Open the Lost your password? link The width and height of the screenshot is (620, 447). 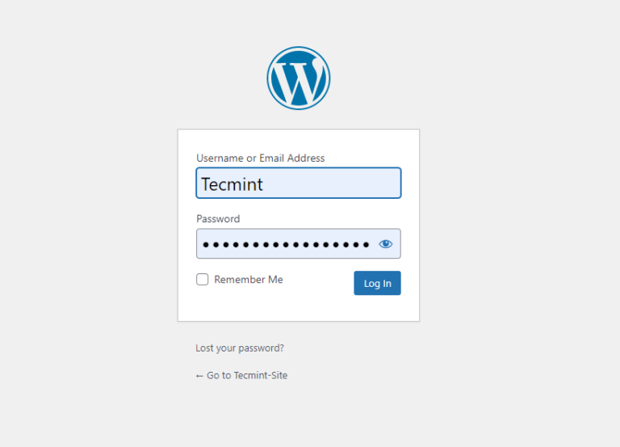240,348
